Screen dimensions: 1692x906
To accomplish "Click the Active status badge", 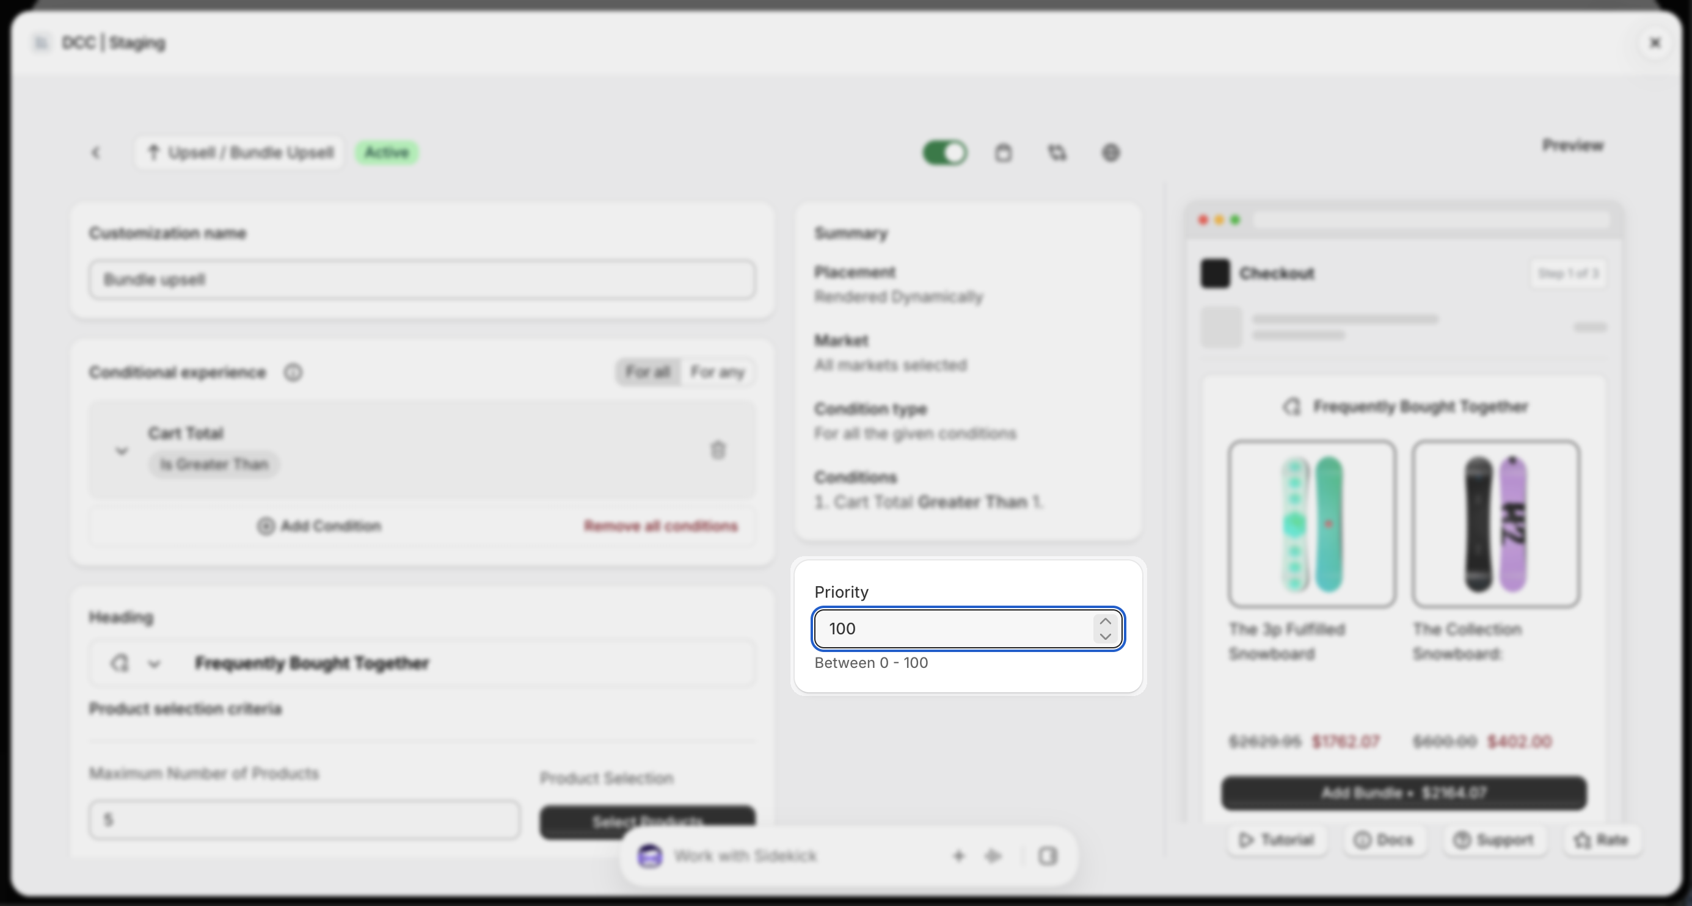I will pyautogui.click(x=387, y=153).
